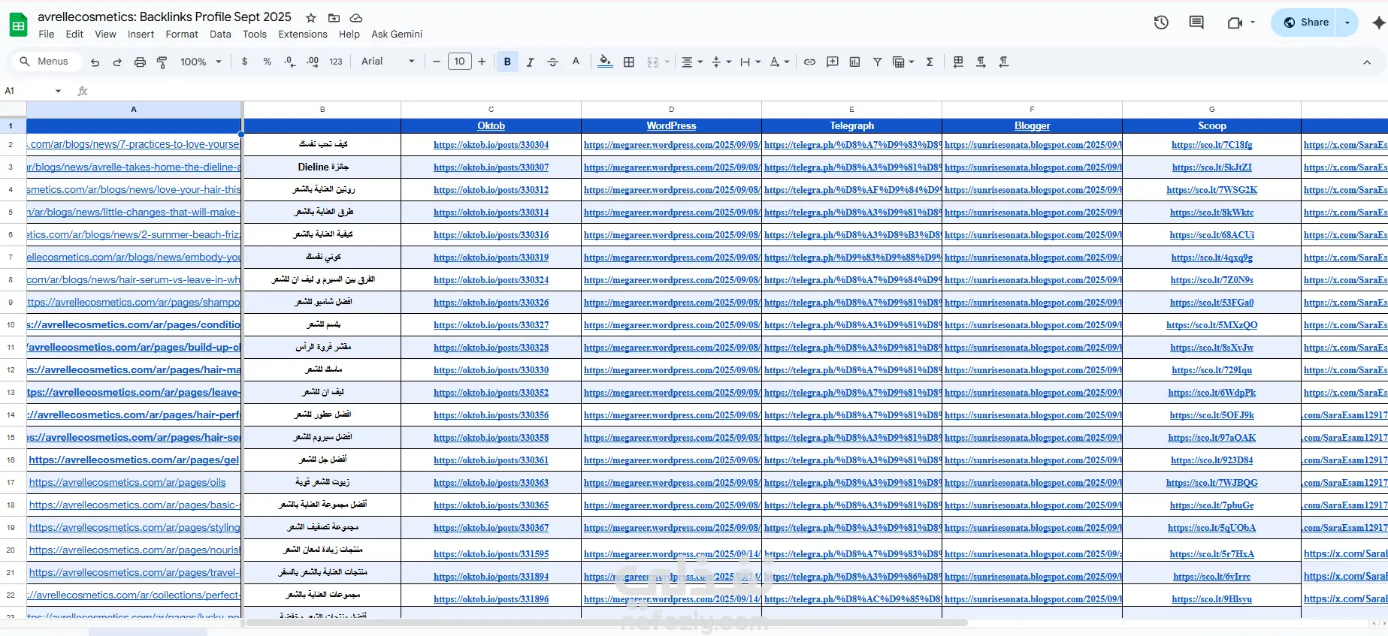Start a Meet call with camera icon
This screenshot has height=636, width=1388.
1235,23
